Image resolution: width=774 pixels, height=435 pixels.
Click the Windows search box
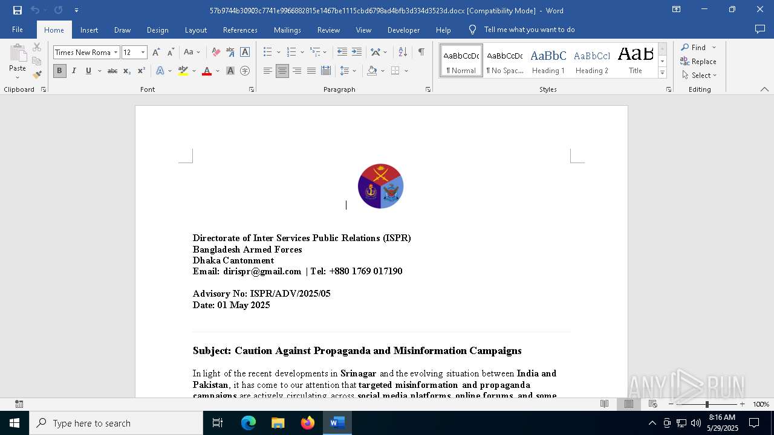point(116,423)
